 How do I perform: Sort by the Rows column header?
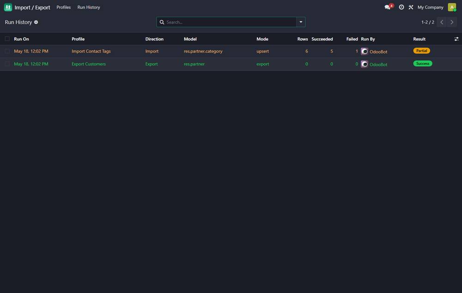click(x=303, y=39)
